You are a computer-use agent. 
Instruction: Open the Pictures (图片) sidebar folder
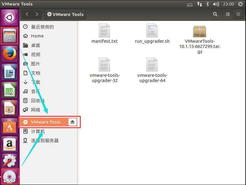point(48,64)
